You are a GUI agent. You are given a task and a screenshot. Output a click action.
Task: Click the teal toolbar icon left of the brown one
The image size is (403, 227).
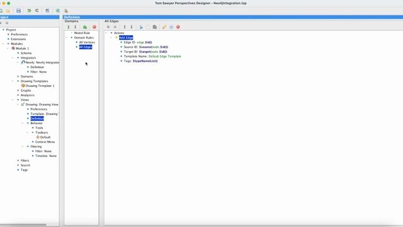(58, 11)
